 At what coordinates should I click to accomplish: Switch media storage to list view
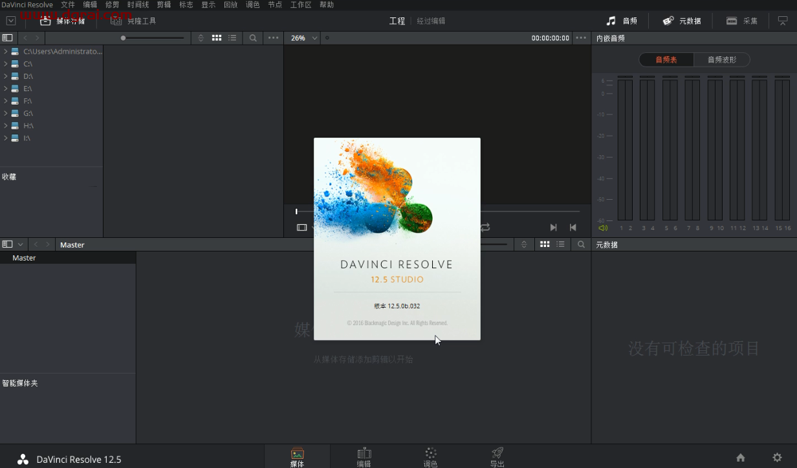[232, 38]
